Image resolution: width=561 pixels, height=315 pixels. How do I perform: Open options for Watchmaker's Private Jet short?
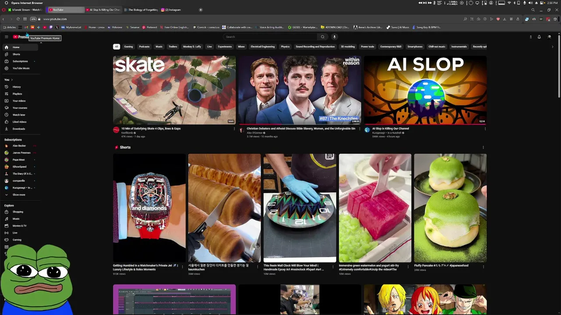click(182, 266)
